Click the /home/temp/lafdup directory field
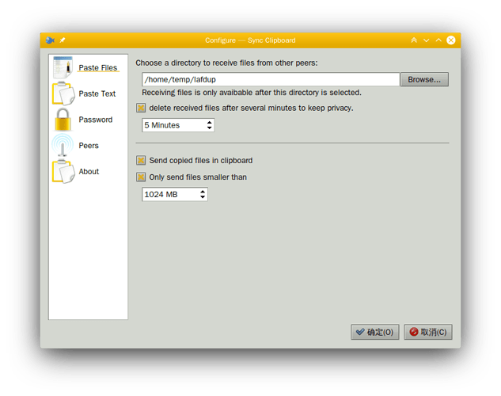 [x=270, y=79]
